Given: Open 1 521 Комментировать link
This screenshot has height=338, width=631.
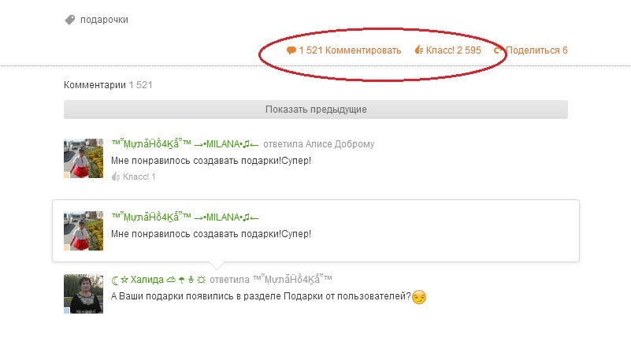Looking at the screenshot, I should coord(350,50).
